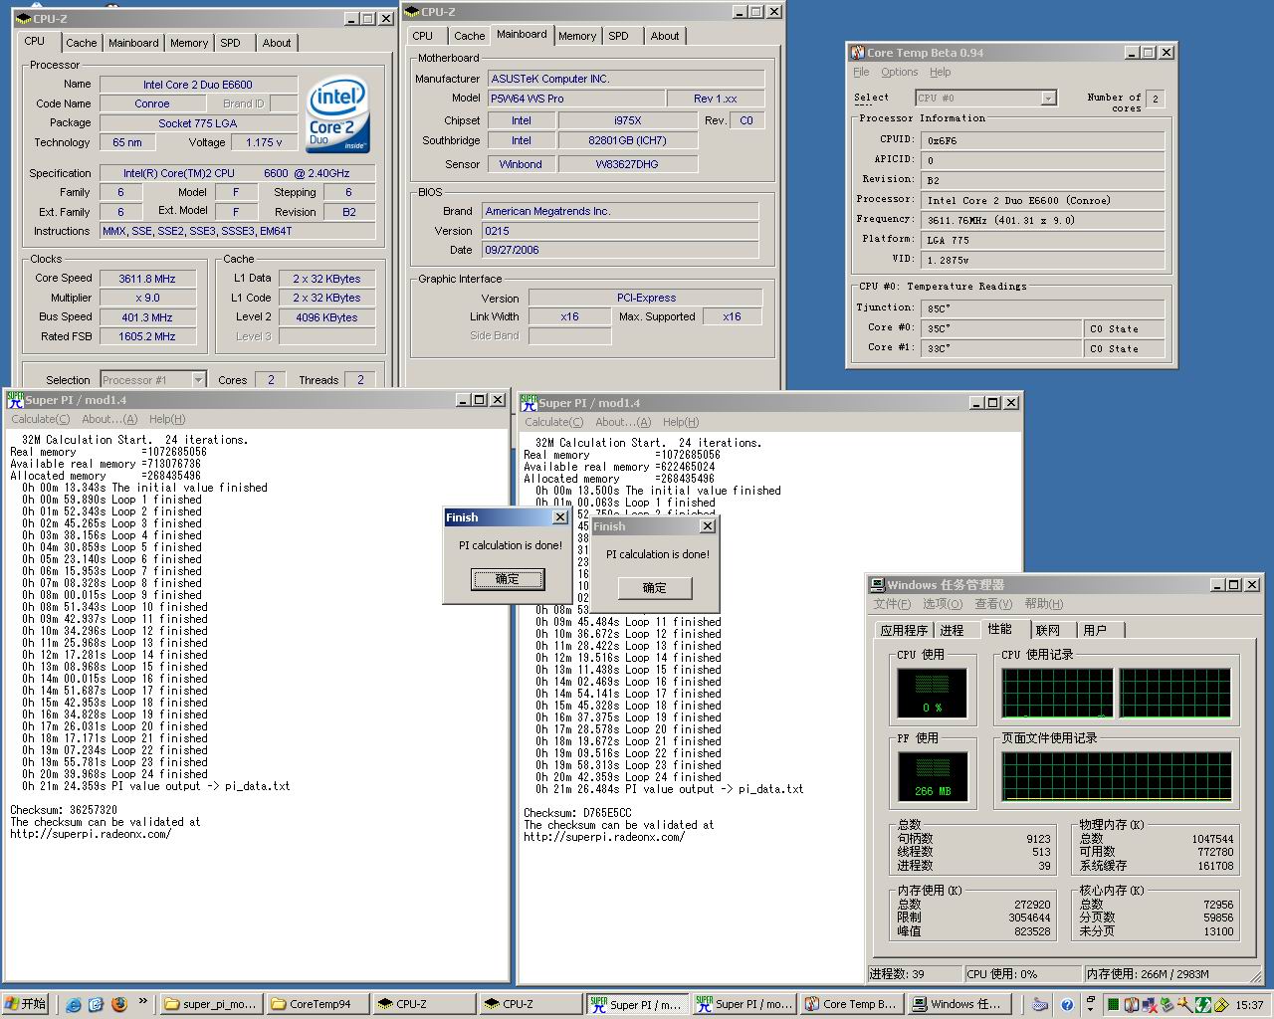Click the system clock showing 15:37
Image resolution: width=1274 pixels, height=1019 pixels.
tap(1249, 1005)
